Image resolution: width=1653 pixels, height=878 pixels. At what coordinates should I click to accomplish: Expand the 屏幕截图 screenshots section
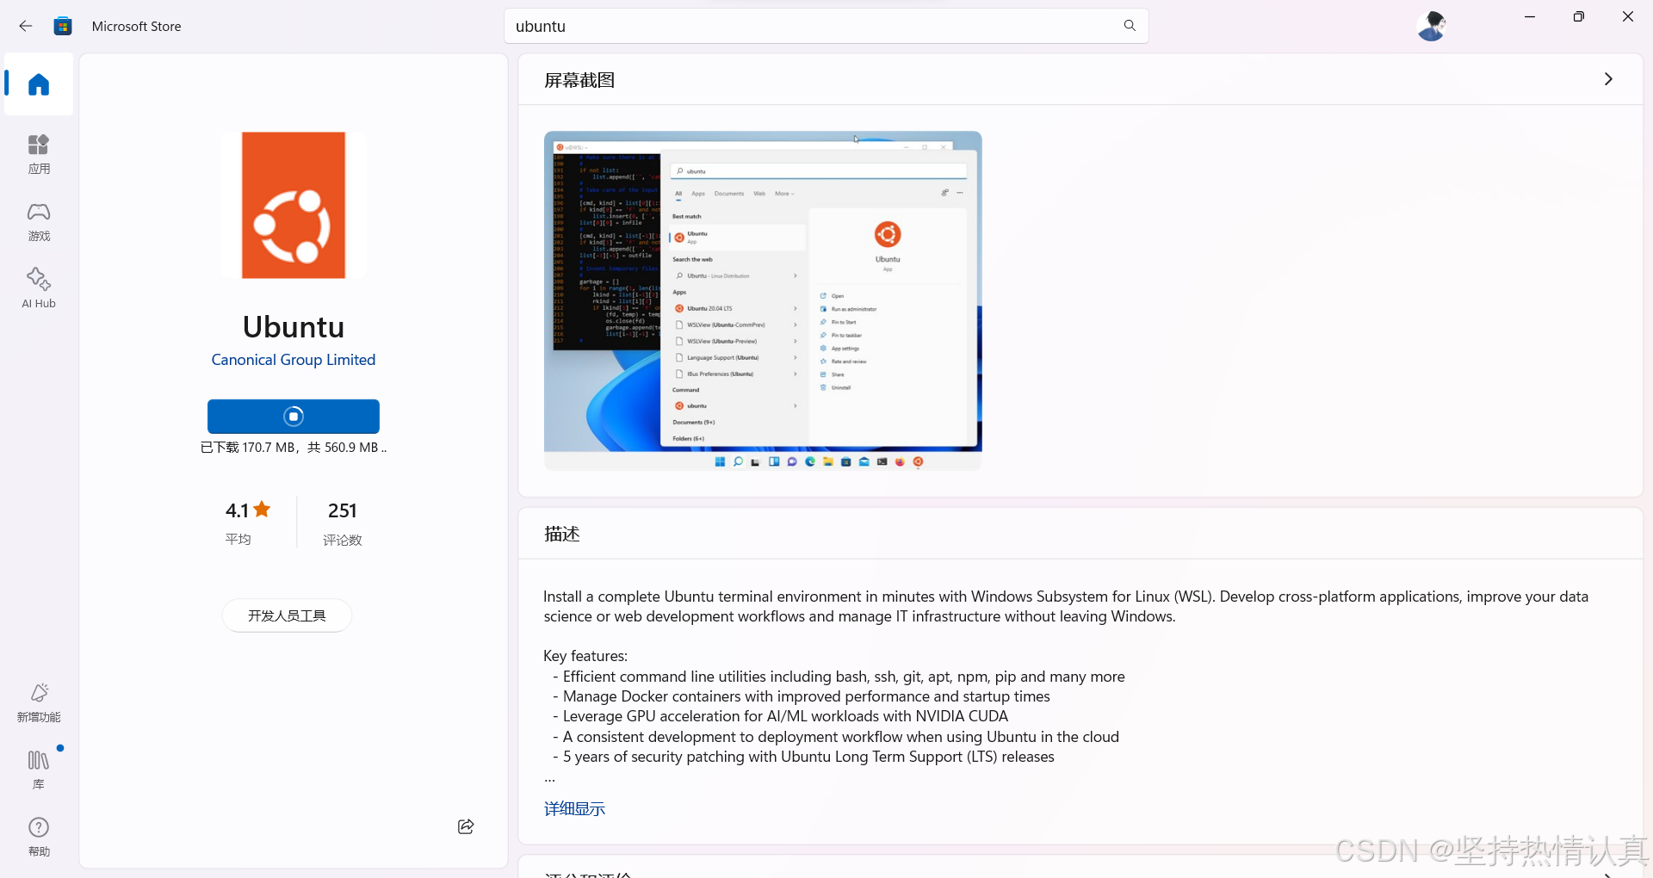(x=1608, y=79)
